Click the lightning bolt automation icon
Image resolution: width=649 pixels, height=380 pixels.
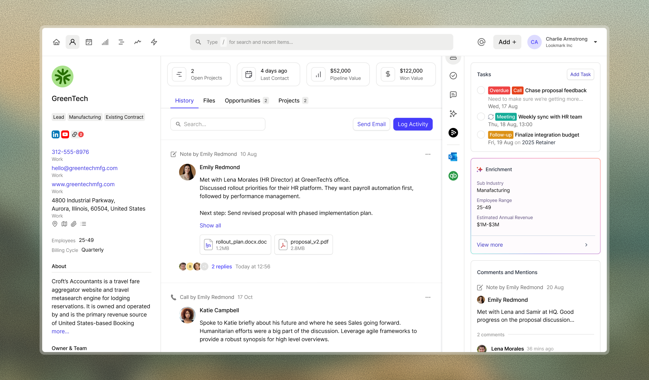coord(154,42)
